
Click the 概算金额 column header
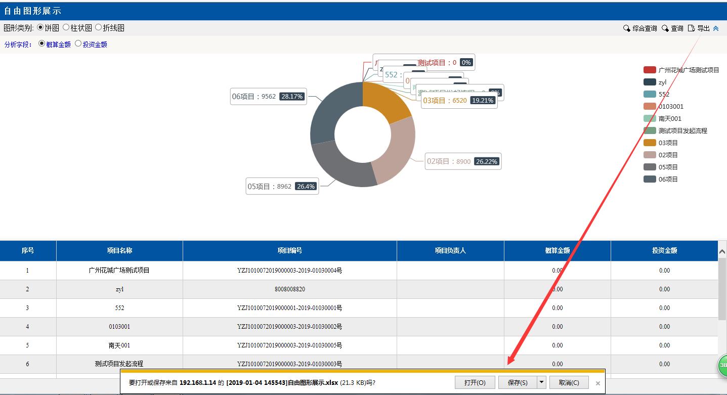coord(557,250)
